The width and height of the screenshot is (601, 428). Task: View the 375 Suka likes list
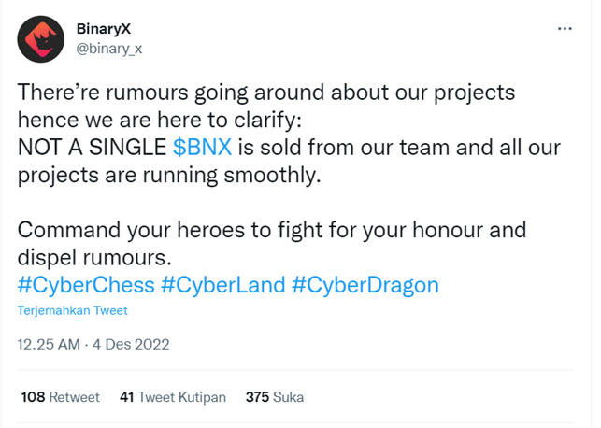tap(275, 397)
